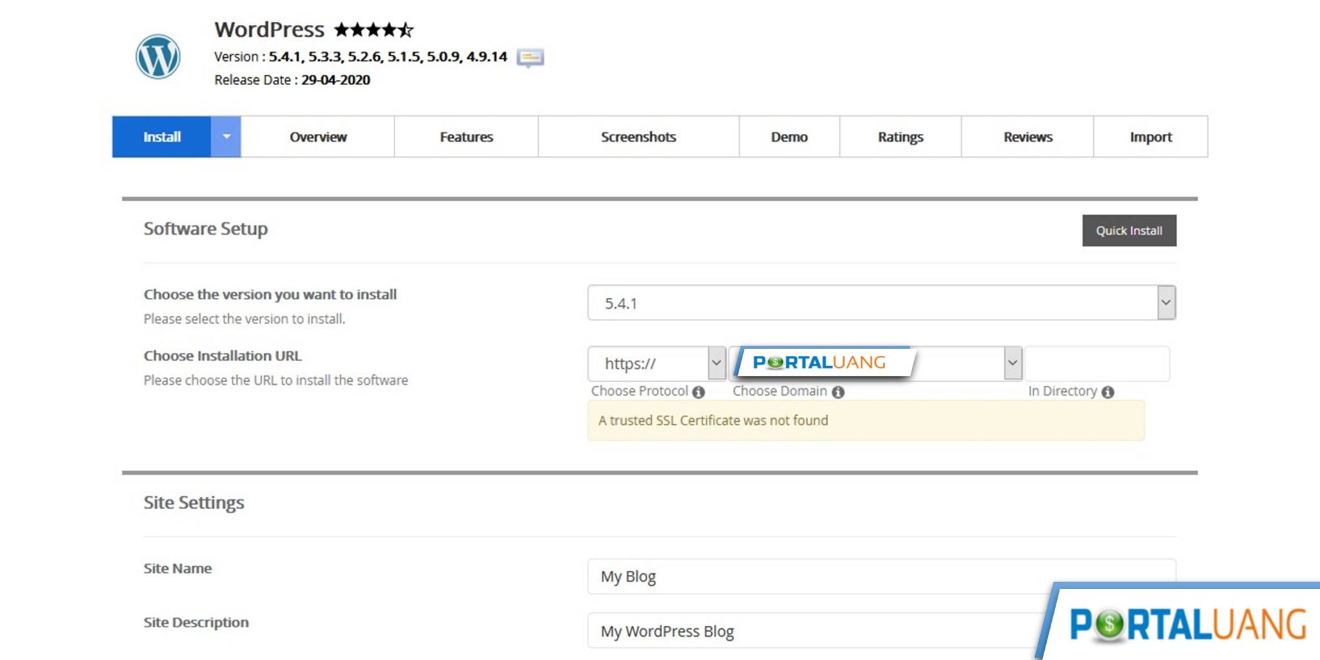Open the Ratings tab

900,137
